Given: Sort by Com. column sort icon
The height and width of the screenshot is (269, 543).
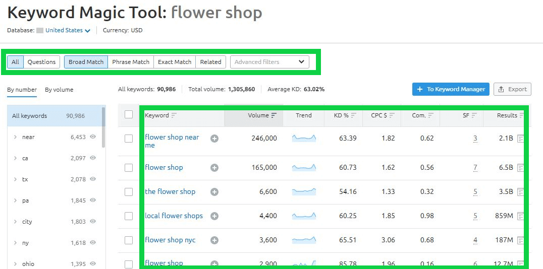Looking at the screenshot, I should pos(431,115).
